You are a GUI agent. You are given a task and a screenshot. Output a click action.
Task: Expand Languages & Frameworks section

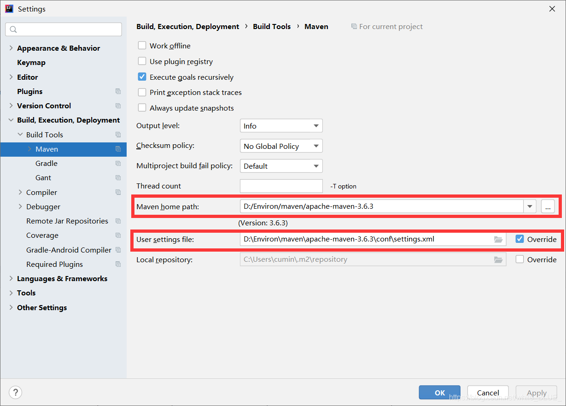[11, 278]
